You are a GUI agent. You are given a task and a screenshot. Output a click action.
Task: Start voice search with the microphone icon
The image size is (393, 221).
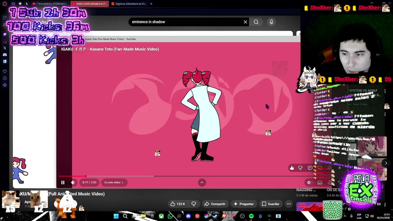tap(271, 22)
